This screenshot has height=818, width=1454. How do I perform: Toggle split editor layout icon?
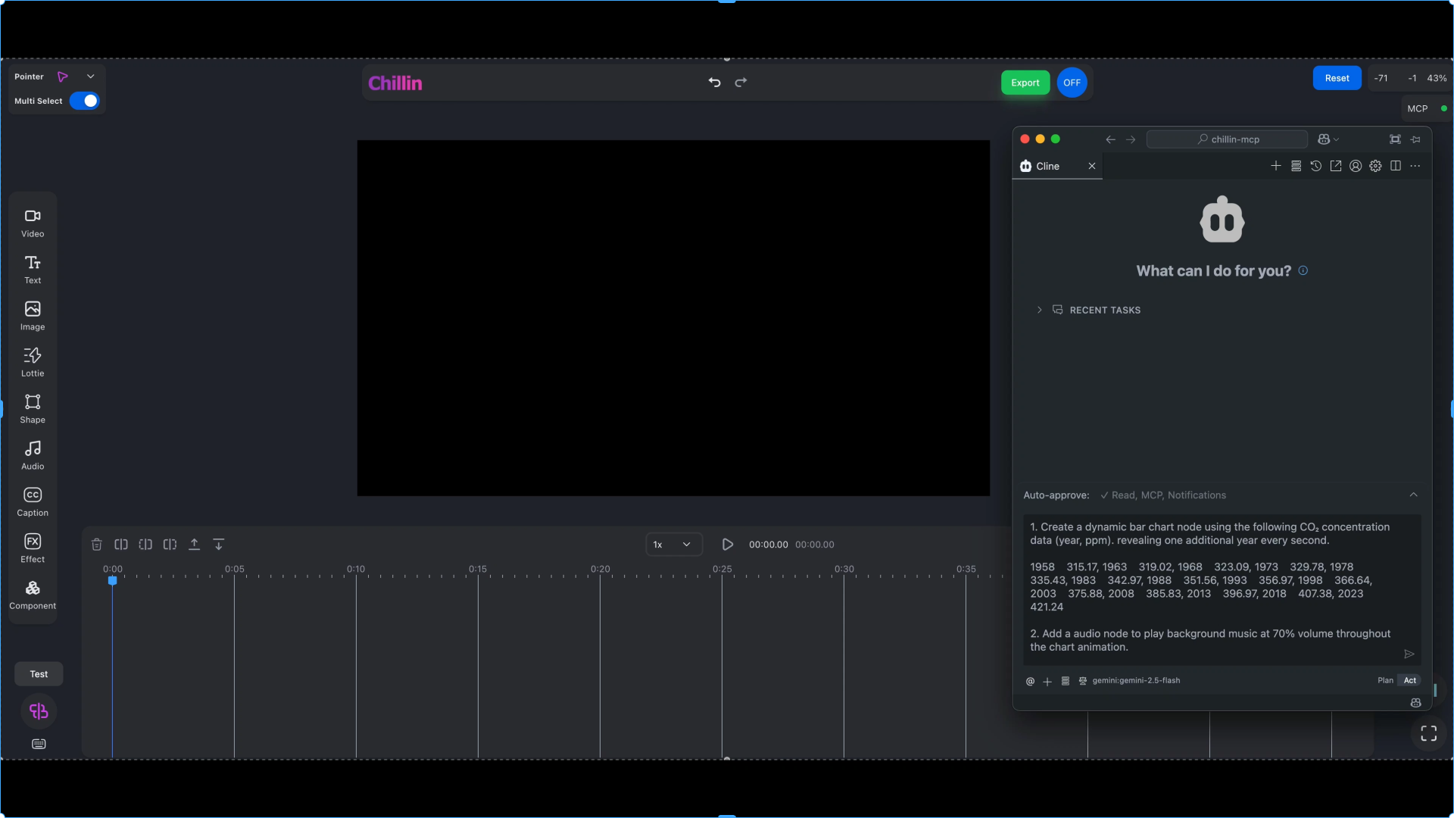tap(1396, 166)
